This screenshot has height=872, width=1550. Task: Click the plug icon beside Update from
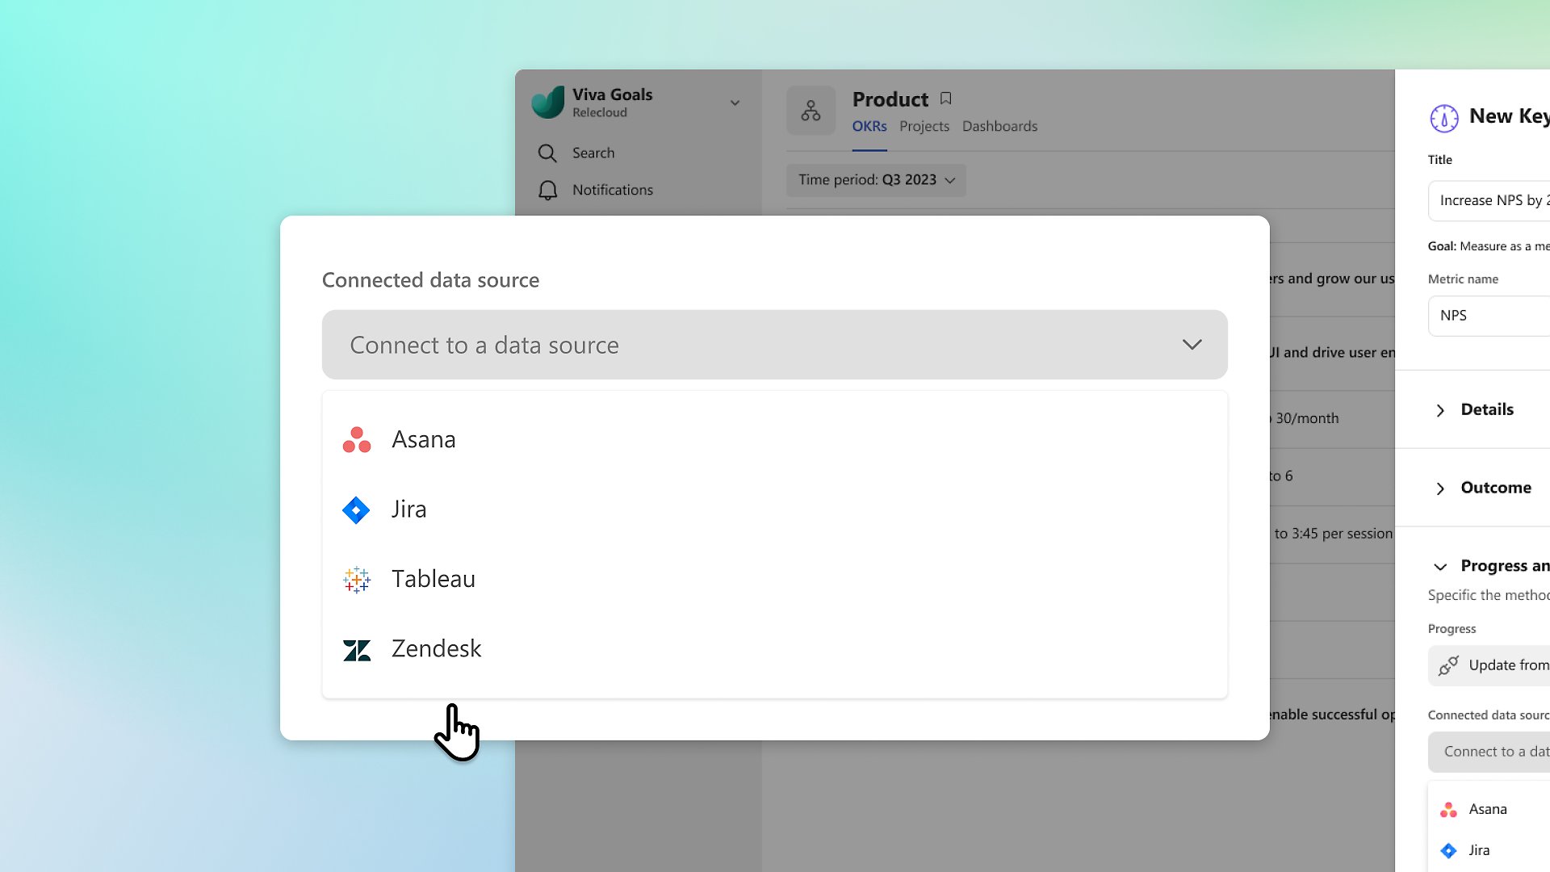pos(1448,665)
